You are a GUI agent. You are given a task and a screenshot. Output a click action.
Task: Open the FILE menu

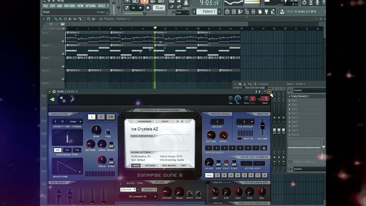point(45,6)
